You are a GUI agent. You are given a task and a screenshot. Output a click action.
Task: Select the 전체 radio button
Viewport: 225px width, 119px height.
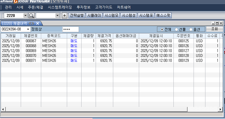pyautogui.click(x=162, y=29)
